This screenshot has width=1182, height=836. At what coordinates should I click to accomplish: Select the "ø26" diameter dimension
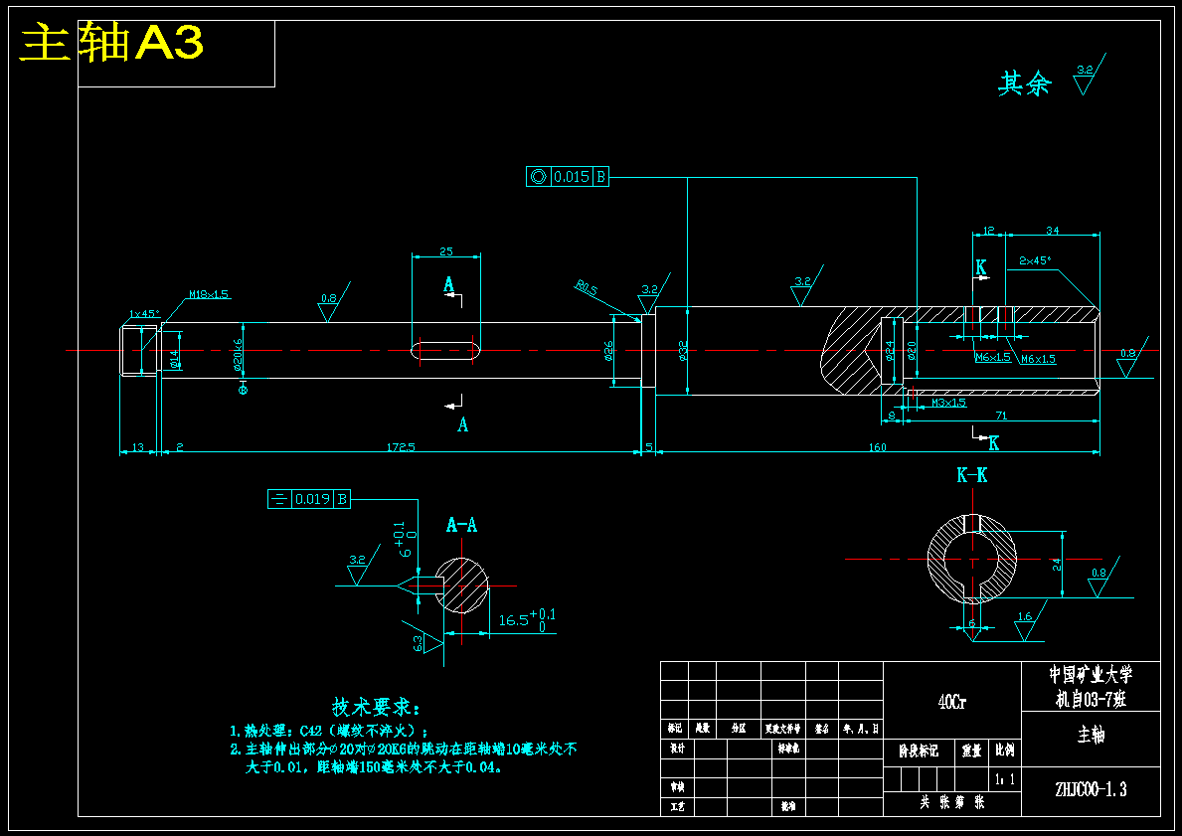pyautogui.click(x=607, y=351)
